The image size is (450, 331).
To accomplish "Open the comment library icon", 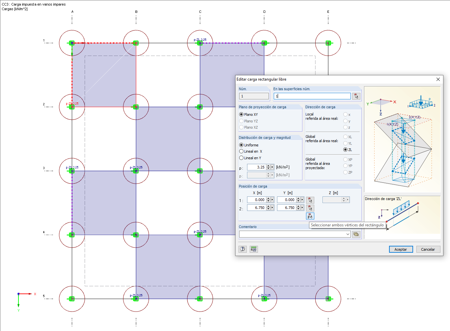I will [x=356, y=234].
